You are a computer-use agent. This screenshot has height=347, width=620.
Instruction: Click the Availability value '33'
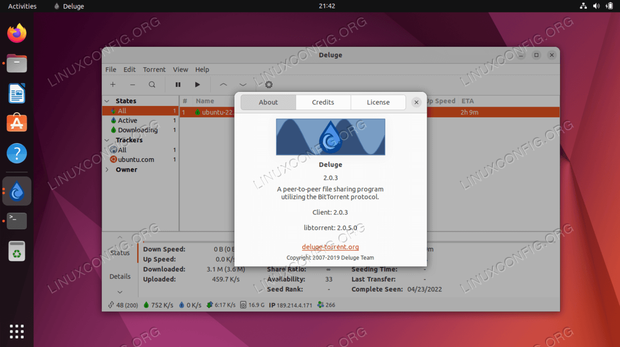329,279
